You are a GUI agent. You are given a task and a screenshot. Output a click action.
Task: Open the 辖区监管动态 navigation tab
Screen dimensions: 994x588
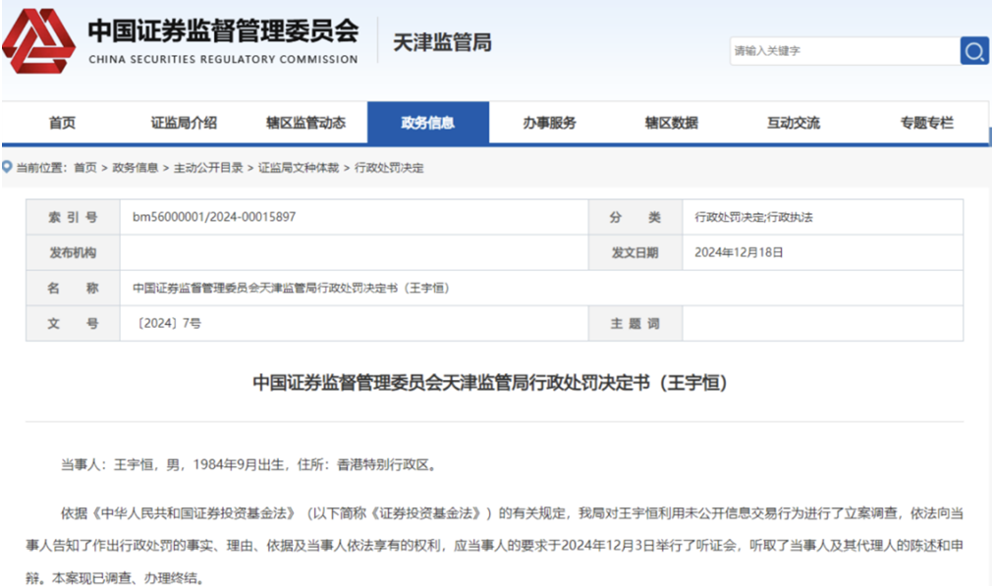tap(306, 123)
